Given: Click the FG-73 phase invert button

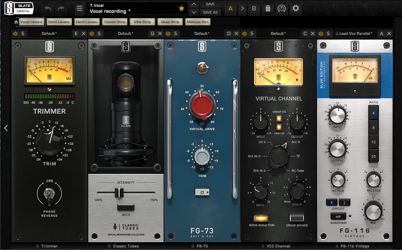Looking at the screenshot, I should click(202, 192).
